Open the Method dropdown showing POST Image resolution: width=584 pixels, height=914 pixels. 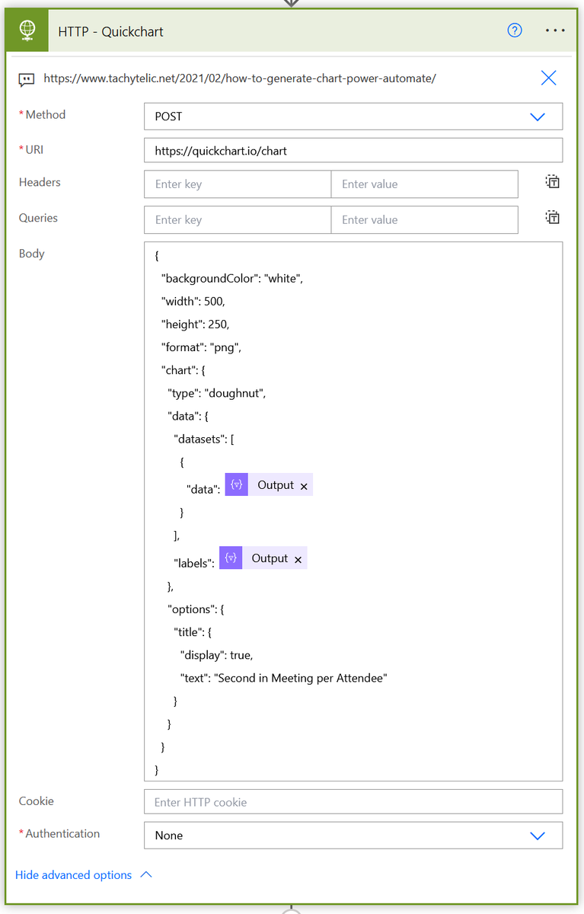(x=353, y=117)
